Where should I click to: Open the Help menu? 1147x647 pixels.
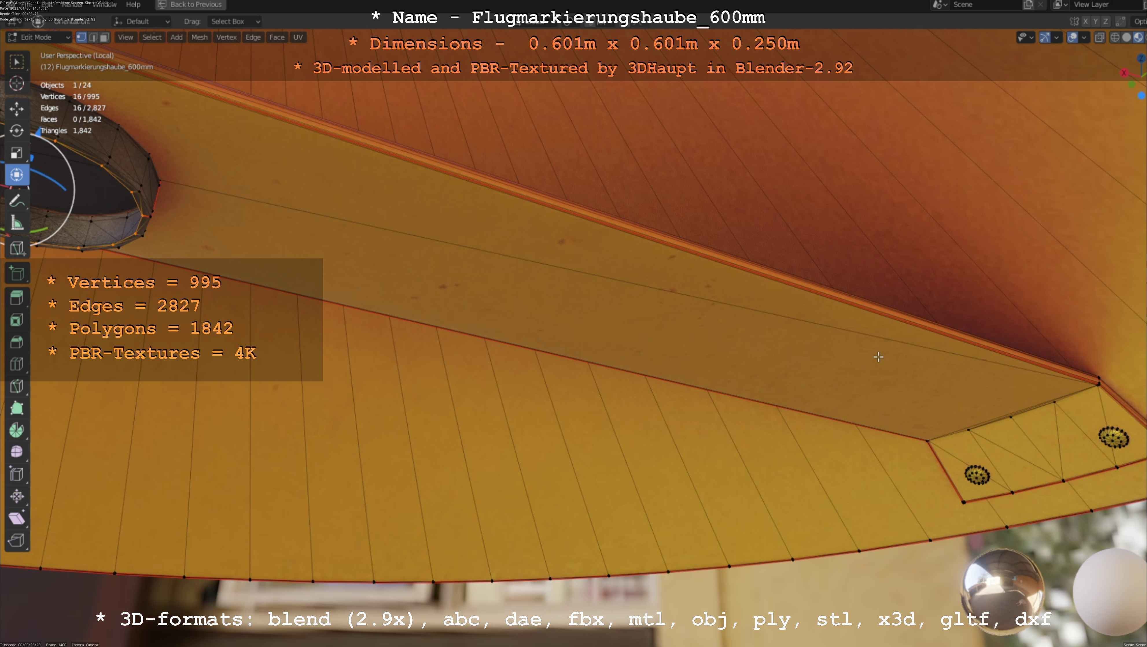(133, 4)
